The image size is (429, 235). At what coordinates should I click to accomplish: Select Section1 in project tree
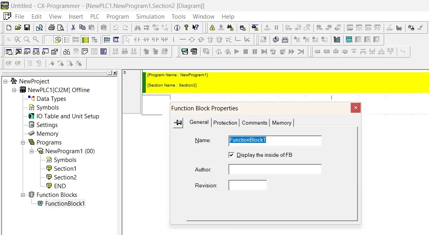coord(65,169)
